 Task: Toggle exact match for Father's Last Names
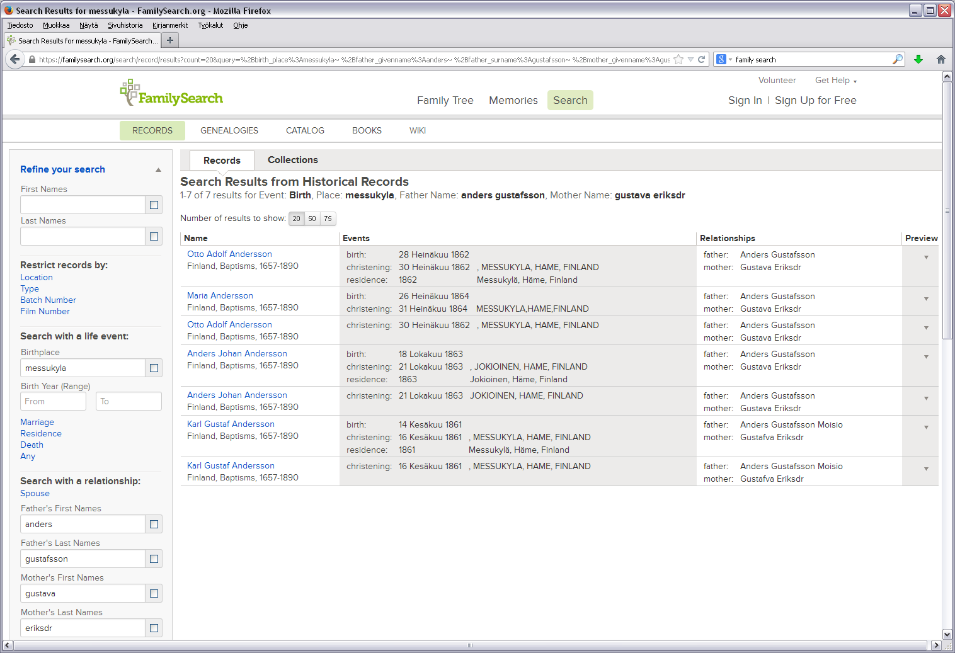click(x=154, y=559)
